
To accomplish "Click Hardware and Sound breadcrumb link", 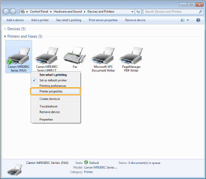I will pyautogui.click(x=68, y=12).
